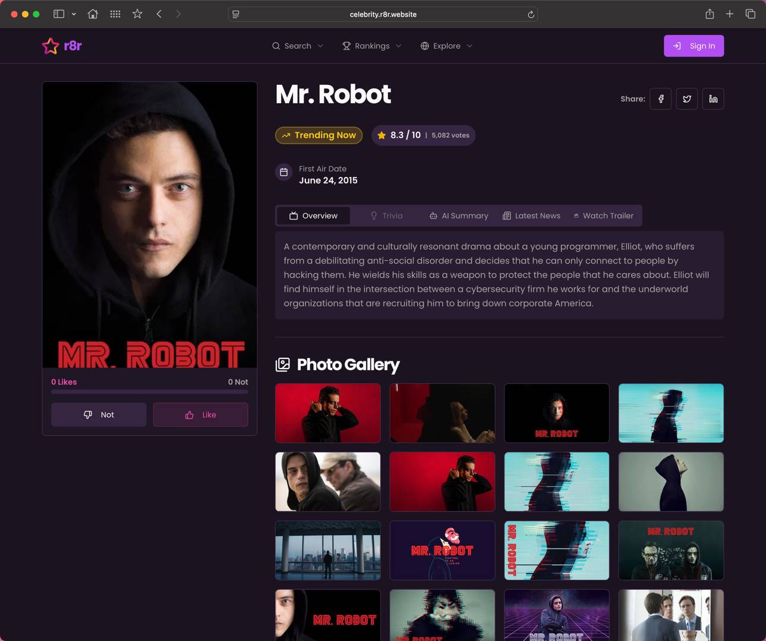Switch to the Trivia tab

tap(386, 215)
